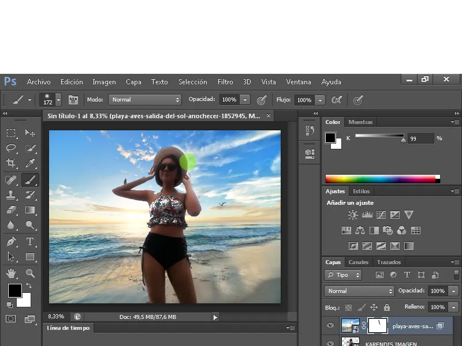Screen dimensions: 462x346
Task: Change the screen mode
Action: pos(30,319)
